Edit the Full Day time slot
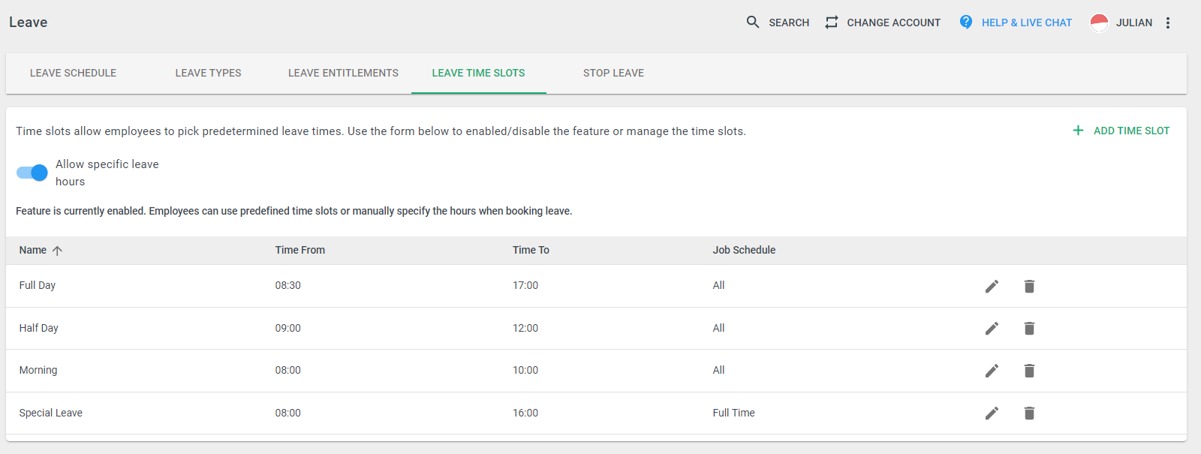The image size is (1201, 454). pos(992,286)
